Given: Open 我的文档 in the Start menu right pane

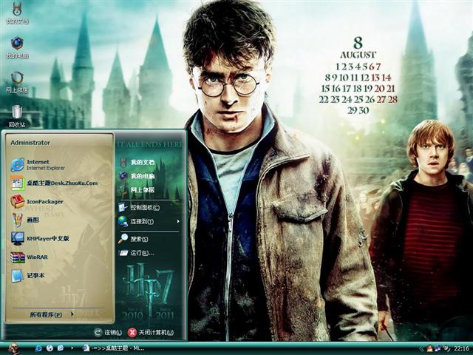Looking at the screenshot, I should pos(137,162).
